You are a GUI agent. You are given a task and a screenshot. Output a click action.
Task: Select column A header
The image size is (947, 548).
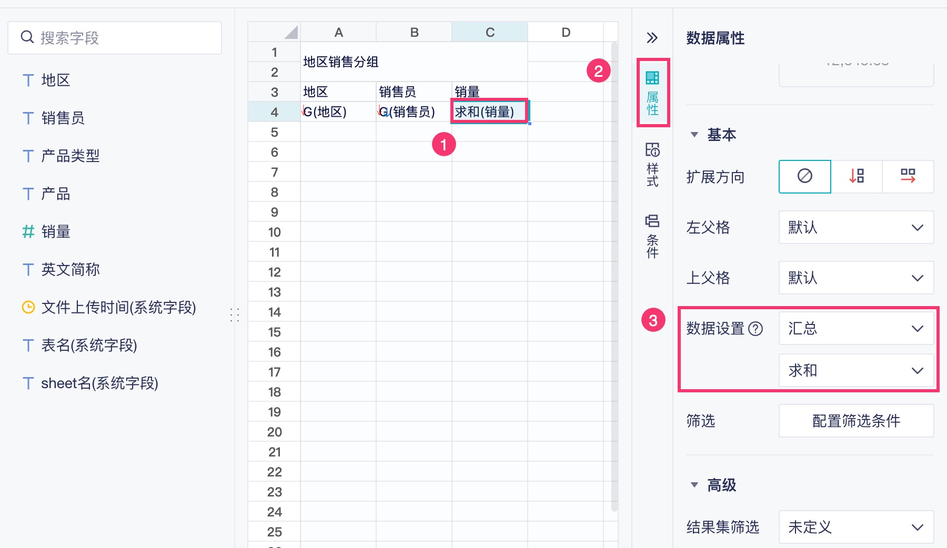(338, 32)
